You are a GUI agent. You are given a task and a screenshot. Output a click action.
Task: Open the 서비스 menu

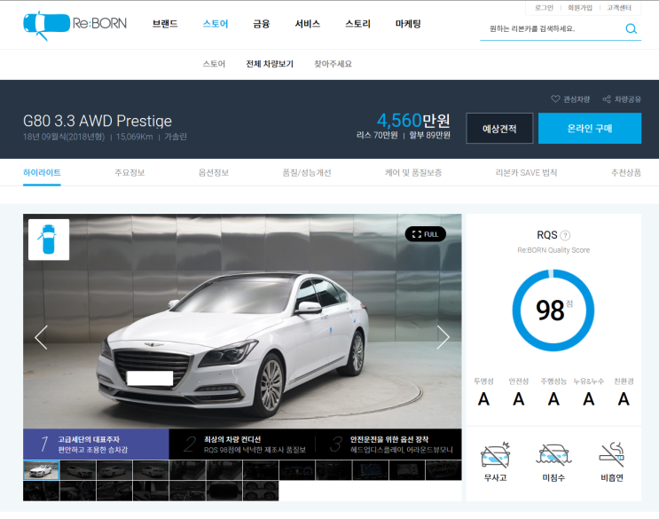pyautogui.click(x=307, y=24)
